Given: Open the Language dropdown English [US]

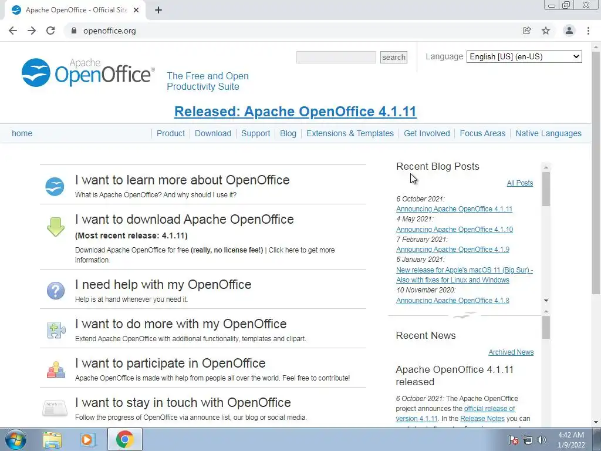Looking at the screenshot, I should point(524,56).
